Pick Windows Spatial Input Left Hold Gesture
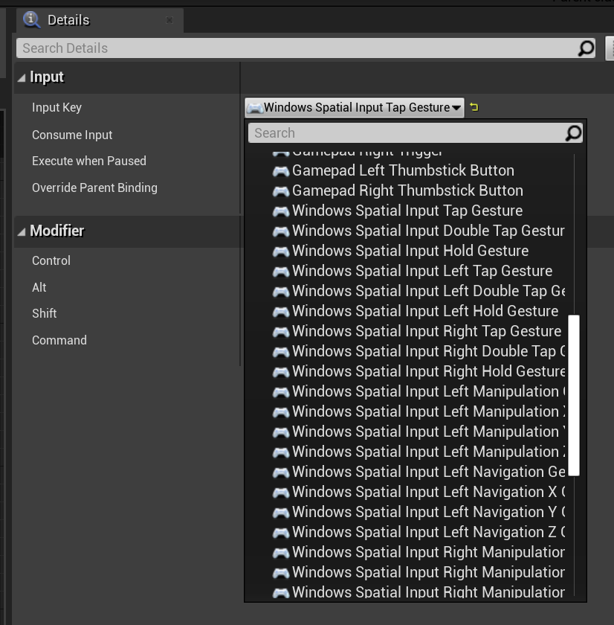Viewport: 614px width, 625px height. [x=424, y=311]
